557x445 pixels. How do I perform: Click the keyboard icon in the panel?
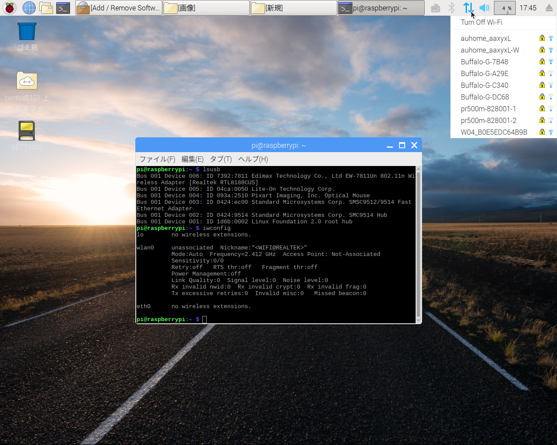(x=436, y=8)
